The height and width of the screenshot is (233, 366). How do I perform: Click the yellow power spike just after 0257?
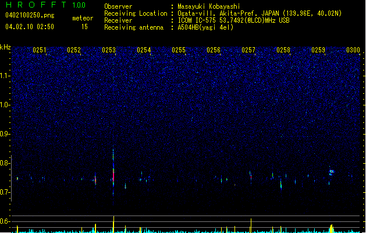[251, 225]
